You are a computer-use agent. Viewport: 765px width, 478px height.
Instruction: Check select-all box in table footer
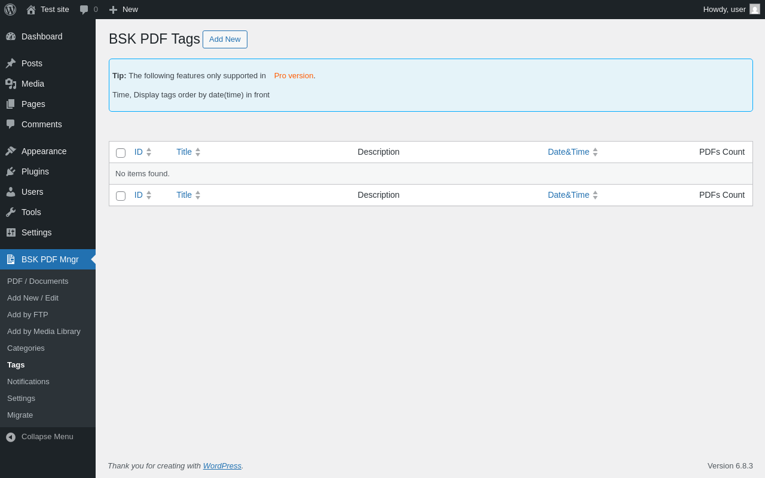click(121, 196)
